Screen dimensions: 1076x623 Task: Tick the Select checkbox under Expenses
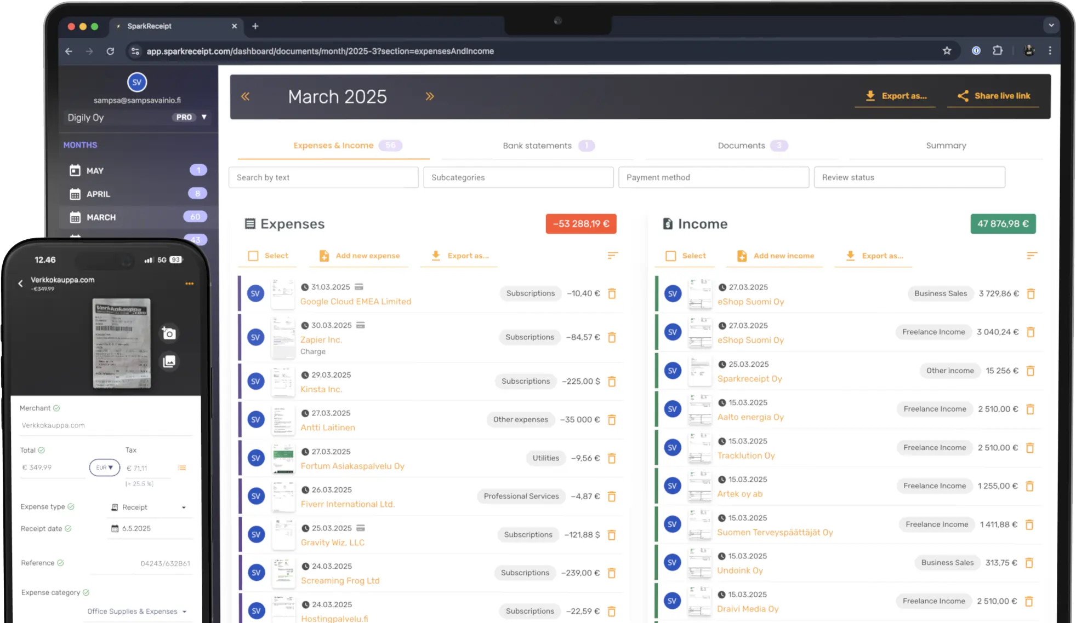[253, 256]
